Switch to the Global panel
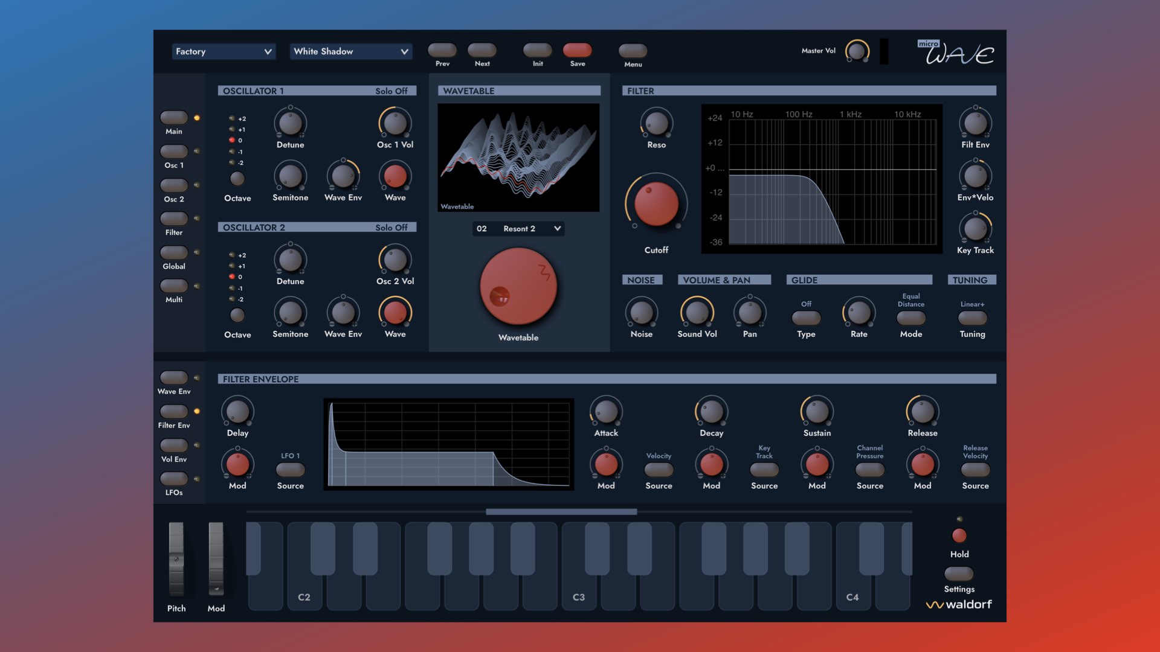 [x=173, y=253]
